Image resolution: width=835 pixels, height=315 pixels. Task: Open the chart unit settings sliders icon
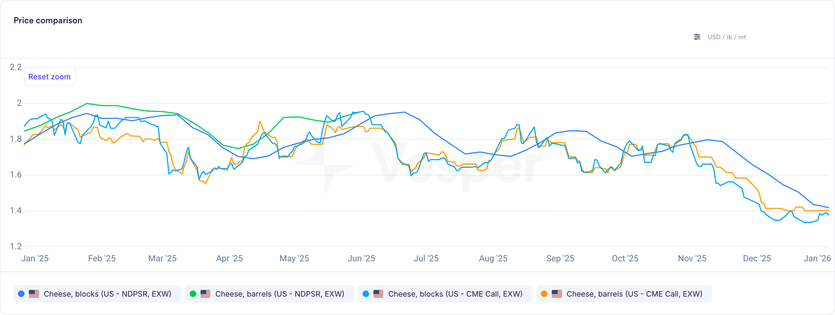click(697, 37)
